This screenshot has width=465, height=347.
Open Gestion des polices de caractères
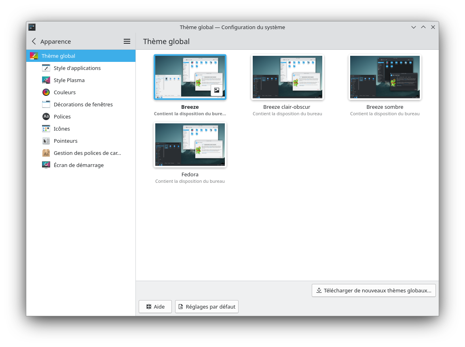[81, 153]
